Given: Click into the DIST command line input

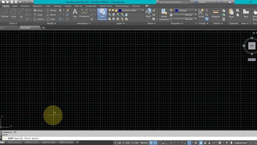Looking at the screenshot, I should point(129,138).
